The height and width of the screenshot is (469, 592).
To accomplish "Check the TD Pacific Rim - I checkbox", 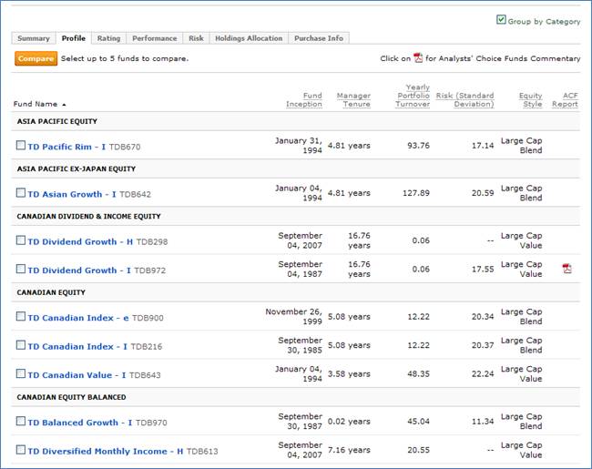I will click(21, 145).
